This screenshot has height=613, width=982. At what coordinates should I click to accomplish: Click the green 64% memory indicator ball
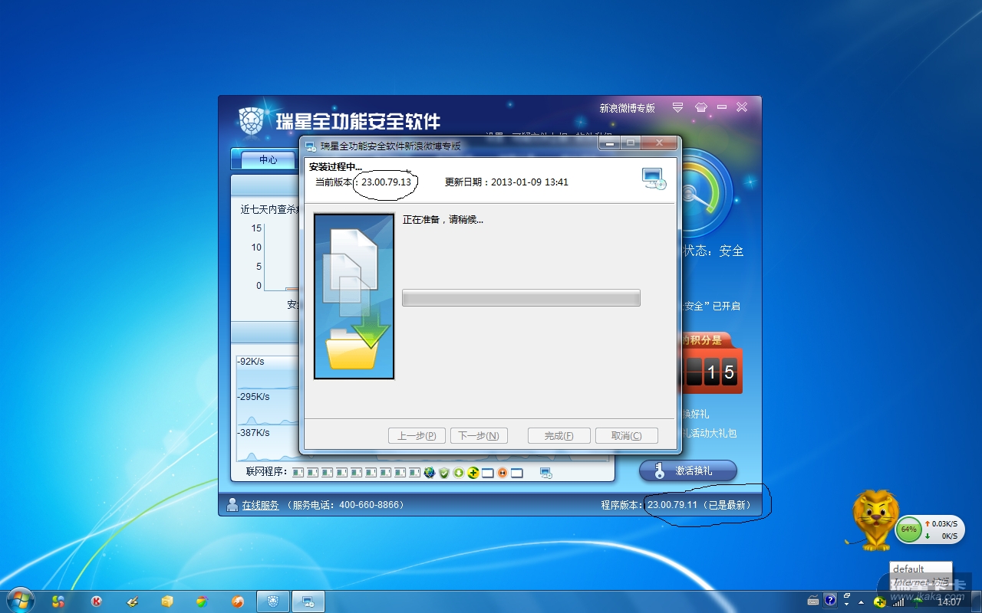click(x=908, y=529)
